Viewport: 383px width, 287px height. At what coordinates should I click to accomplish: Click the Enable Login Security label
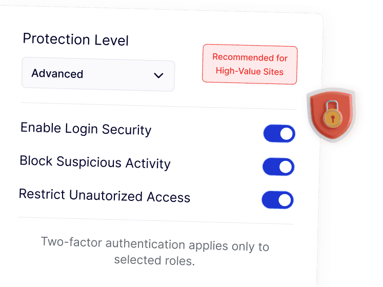(86, 129)
